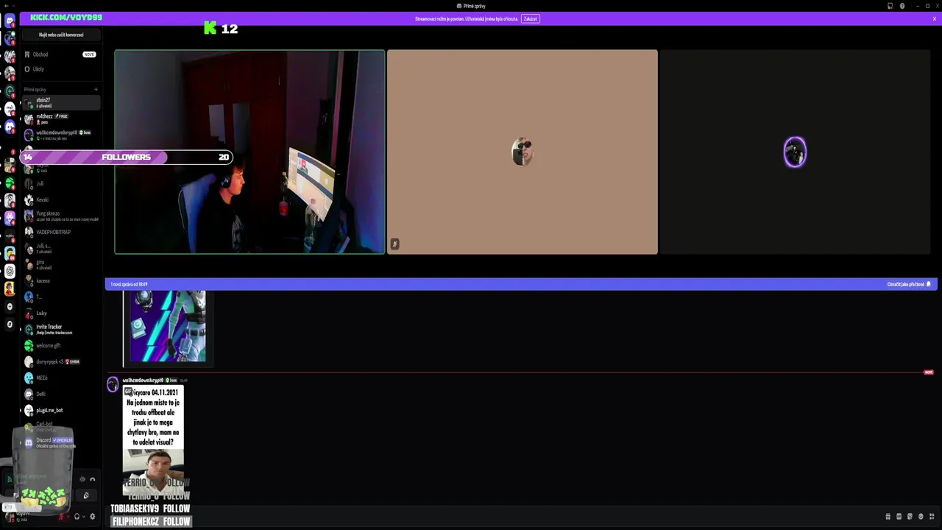Open the message author's avatar in chat
Screen dimensions: 942x530
113,384
